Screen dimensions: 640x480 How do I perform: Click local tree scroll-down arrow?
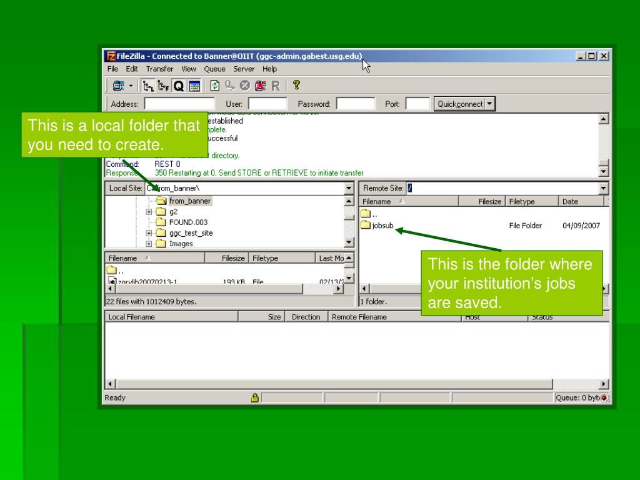pyautogui.click(x=349, y=242)
